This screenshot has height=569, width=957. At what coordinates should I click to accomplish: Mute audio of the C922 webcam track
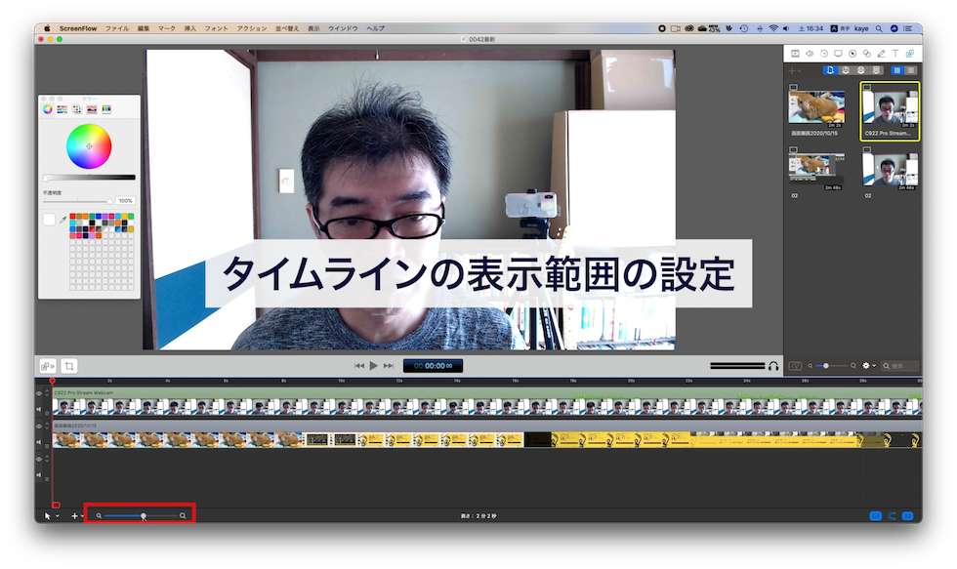(40, 410)
